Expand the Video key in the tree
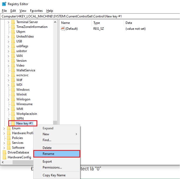Screen dimensions: 180x179 click(9, 65)
